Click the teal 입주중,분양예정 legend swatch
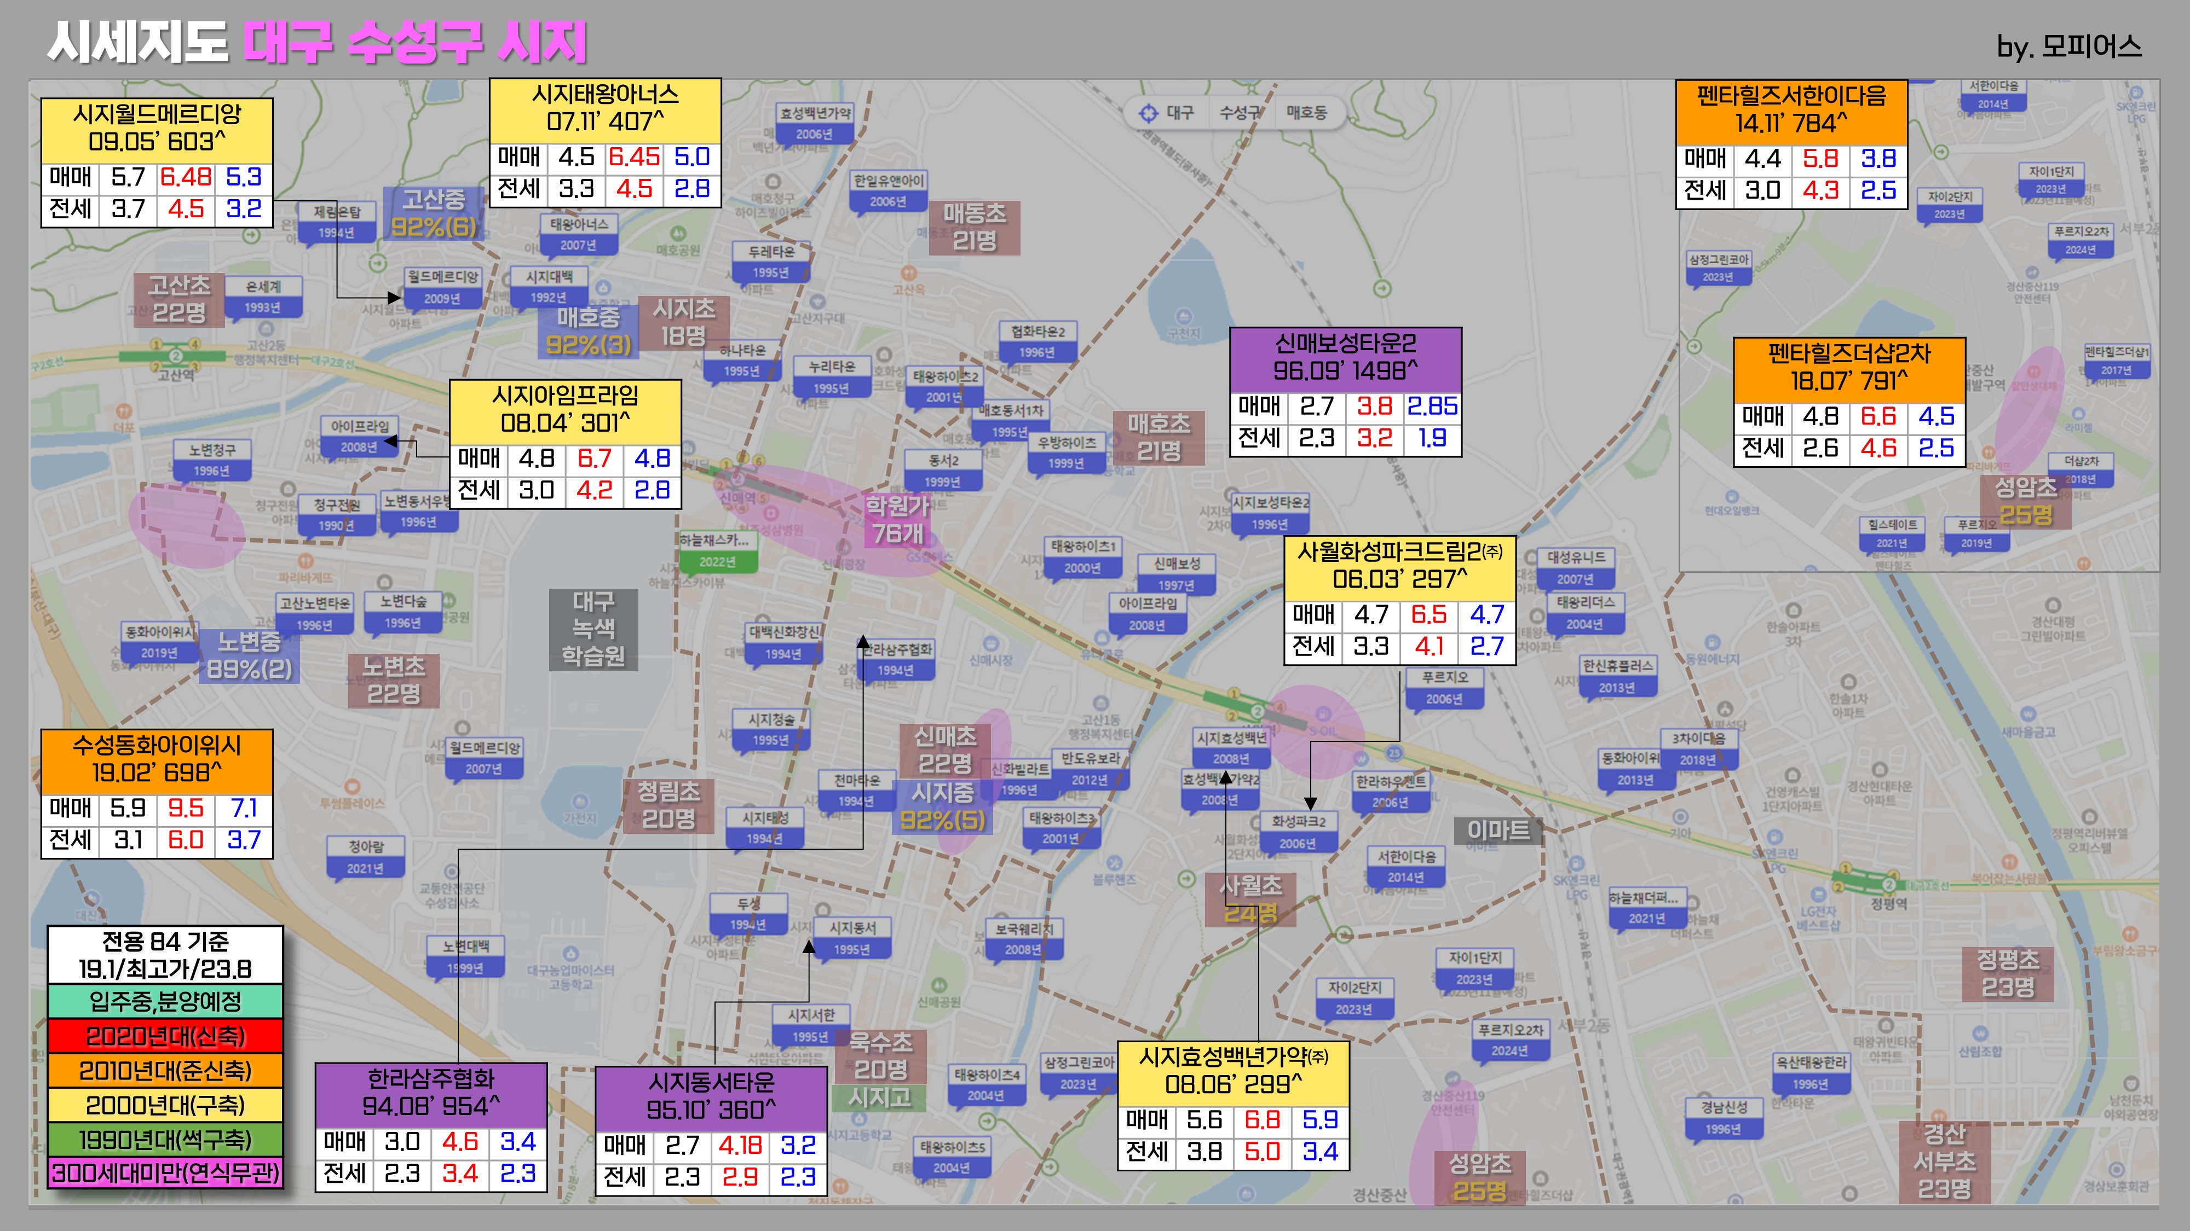Screen dimensions: 2190x1231 [165, 1002]
